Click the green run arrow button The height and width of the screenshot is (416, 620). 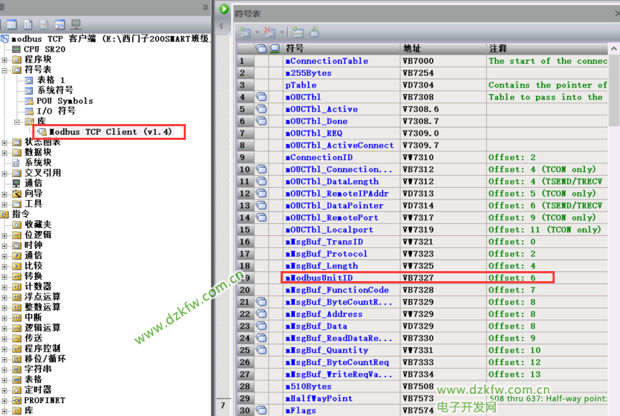click(225, 9)
